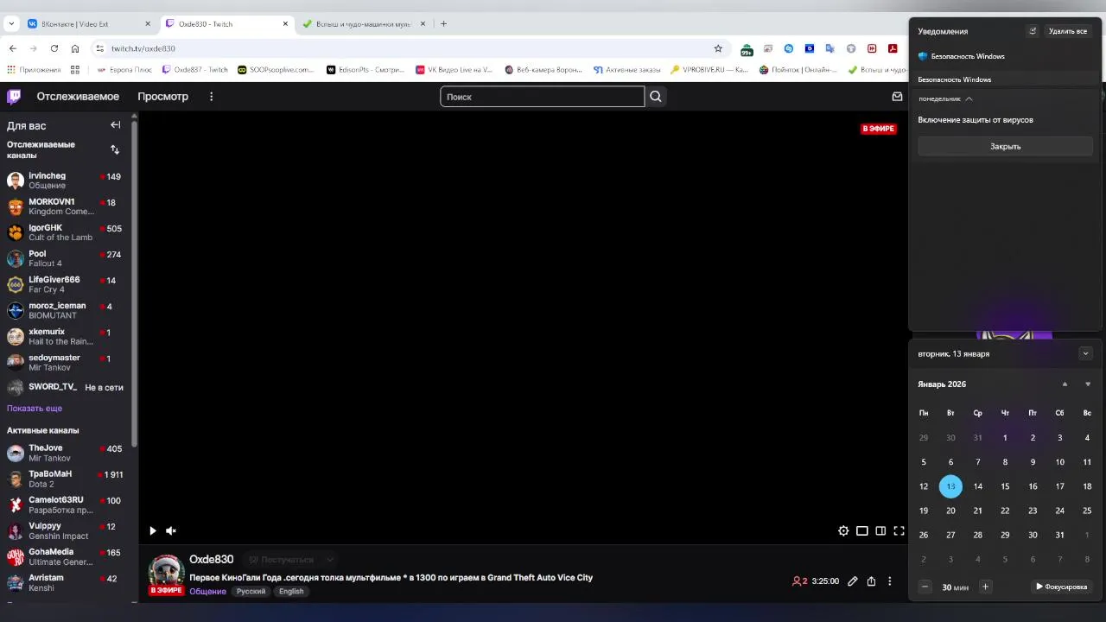This screenshot has height=622, width=1106.
Task: Open the stream's three-dot options menu
Action: point(889,581)
